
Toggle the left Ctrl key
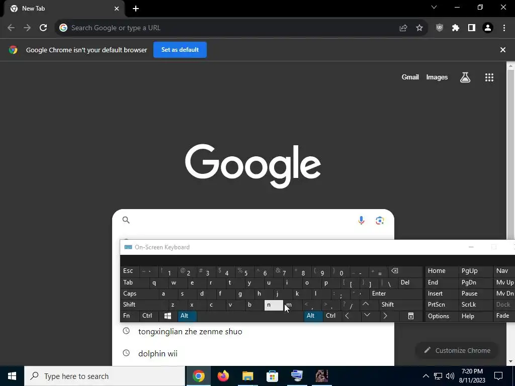[149, 316]
